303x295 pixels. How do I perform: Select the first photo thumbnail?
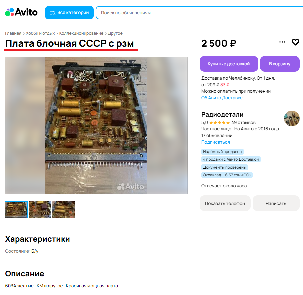(16, 210)
